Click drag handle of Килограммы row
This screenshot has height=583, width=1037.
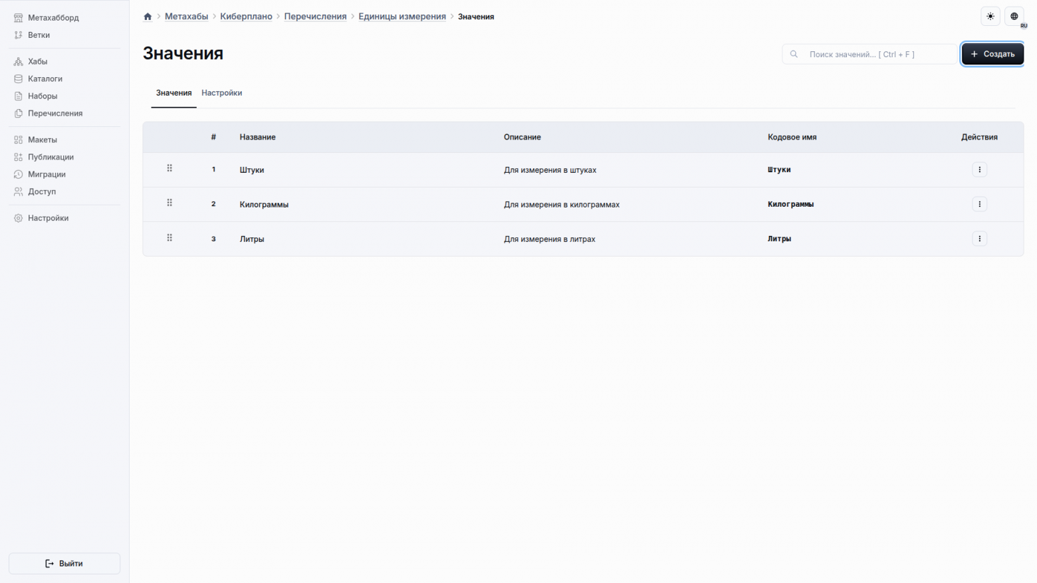[170, 203]
